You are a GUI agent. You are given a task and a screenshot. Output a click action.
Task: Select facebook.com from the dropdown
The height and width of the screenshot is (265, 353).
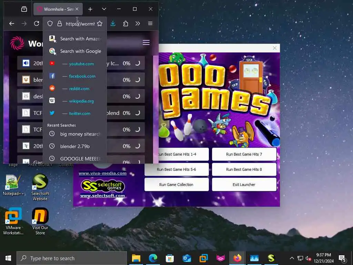(75, 76)
